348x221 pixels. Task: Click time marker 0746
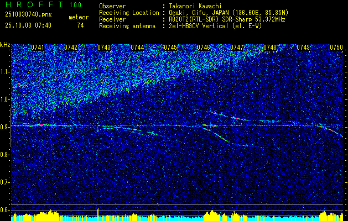[204, 48]
